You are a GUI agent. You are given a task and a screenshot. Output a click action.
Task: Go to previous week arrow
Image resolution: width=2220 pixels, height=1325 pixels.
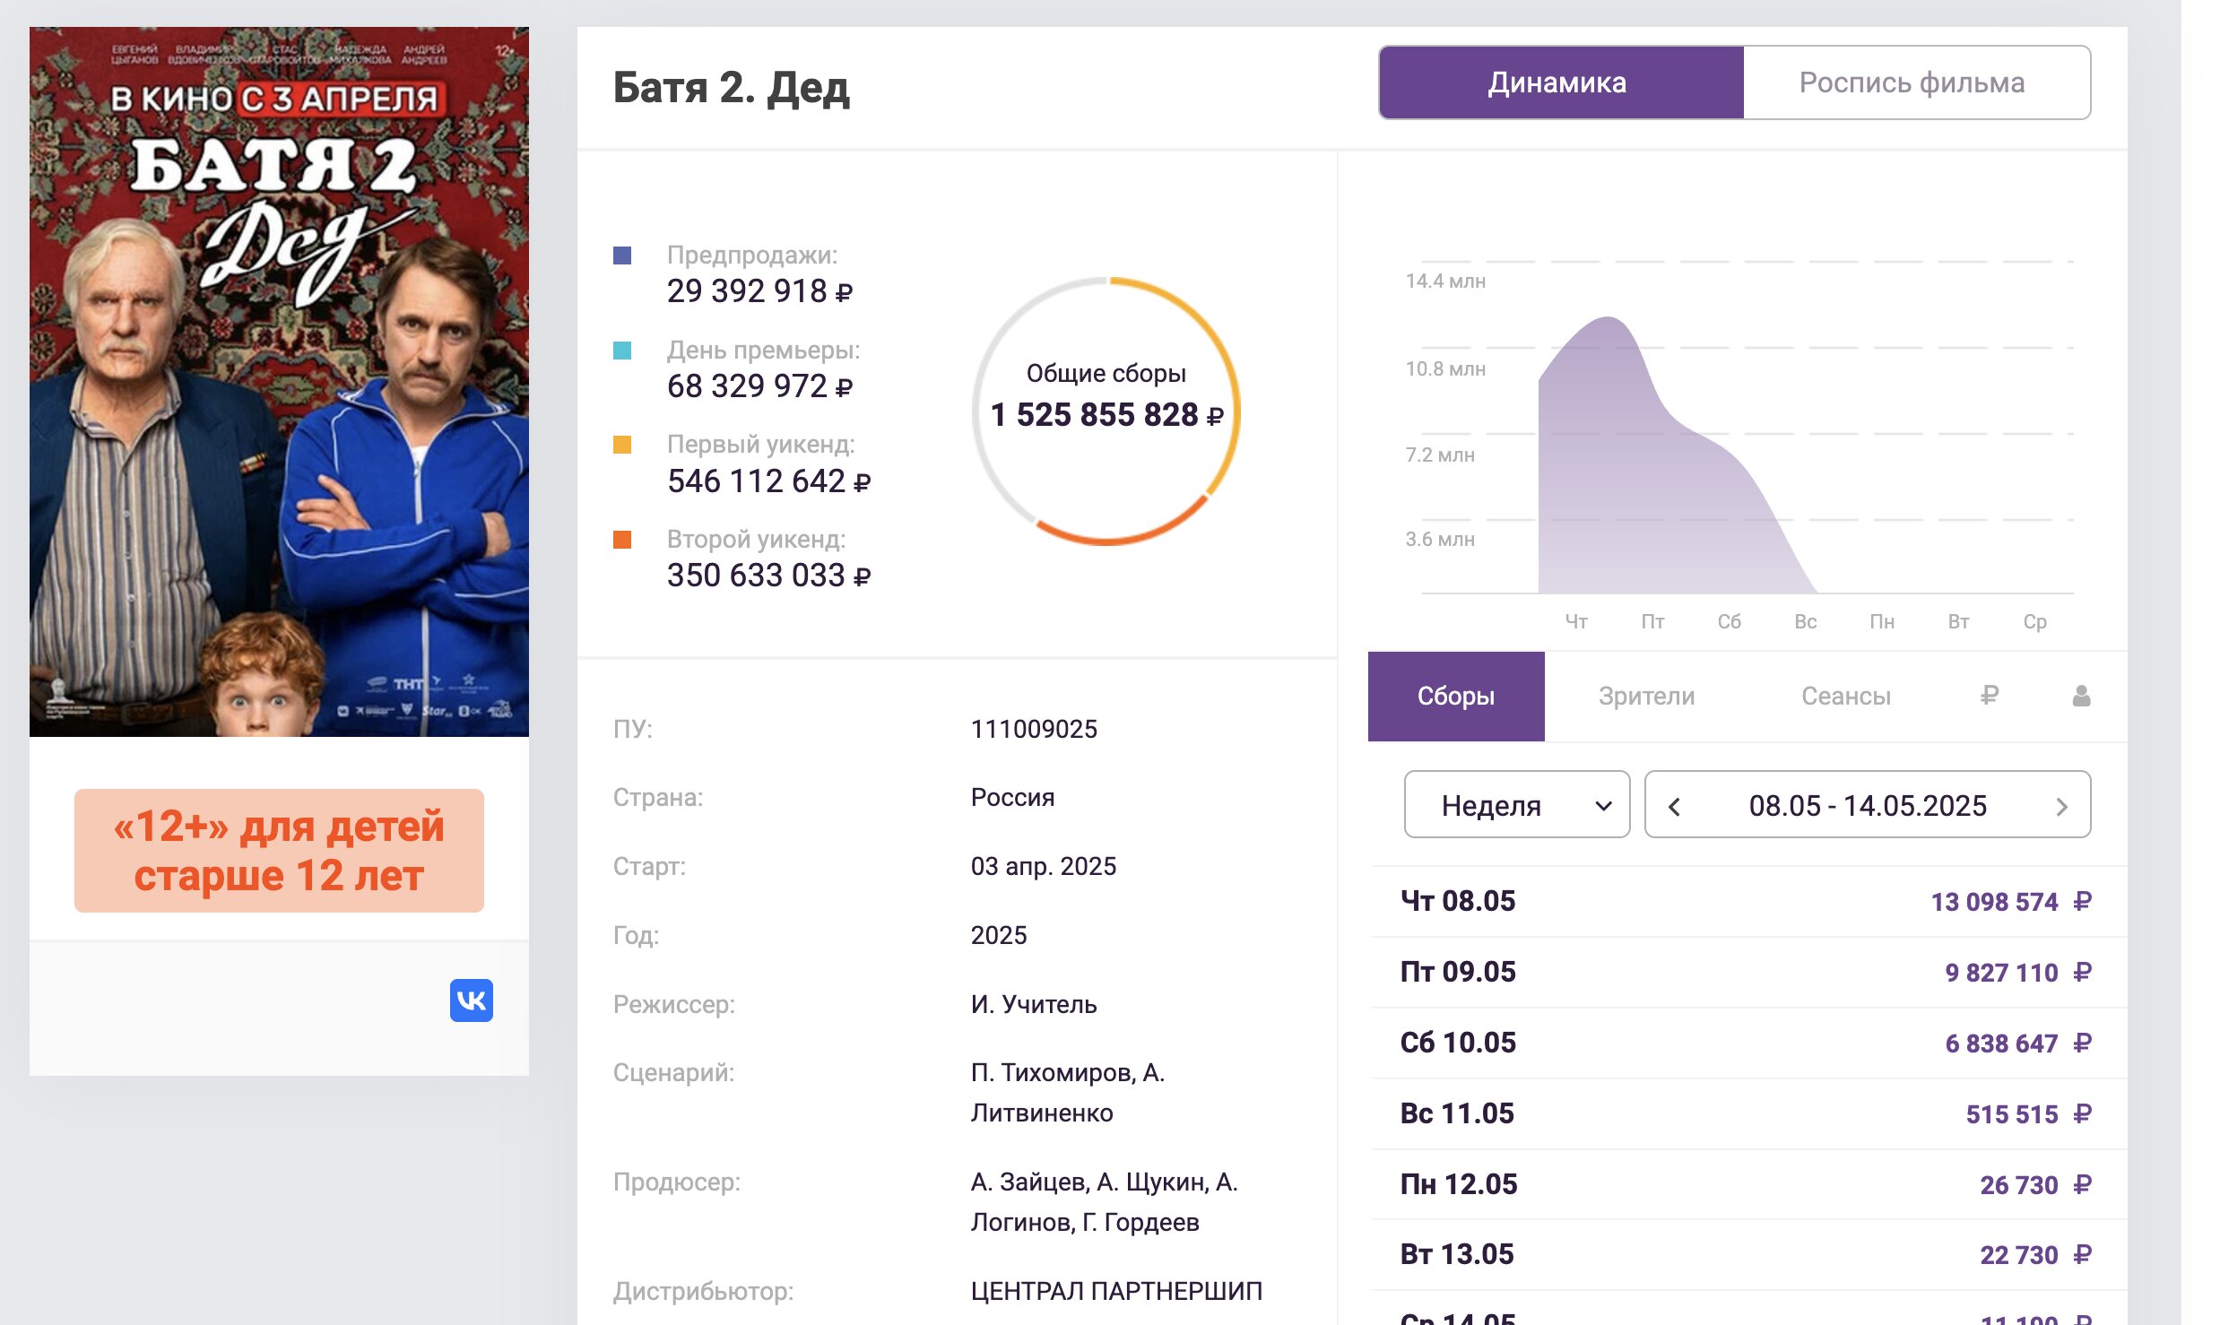(1674, 806)
